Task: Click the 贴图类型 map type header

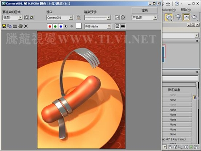Action: pyautogui.click(x=174, y=90)
